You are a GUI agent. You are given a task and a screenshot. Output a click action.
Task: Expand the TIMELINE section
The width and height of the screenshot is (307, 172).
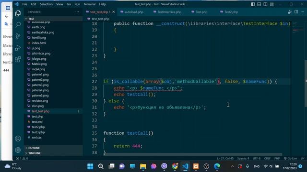53,153
